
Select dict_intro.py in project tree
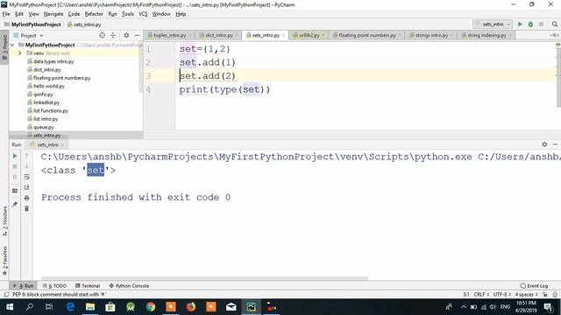tap(44, 70)
